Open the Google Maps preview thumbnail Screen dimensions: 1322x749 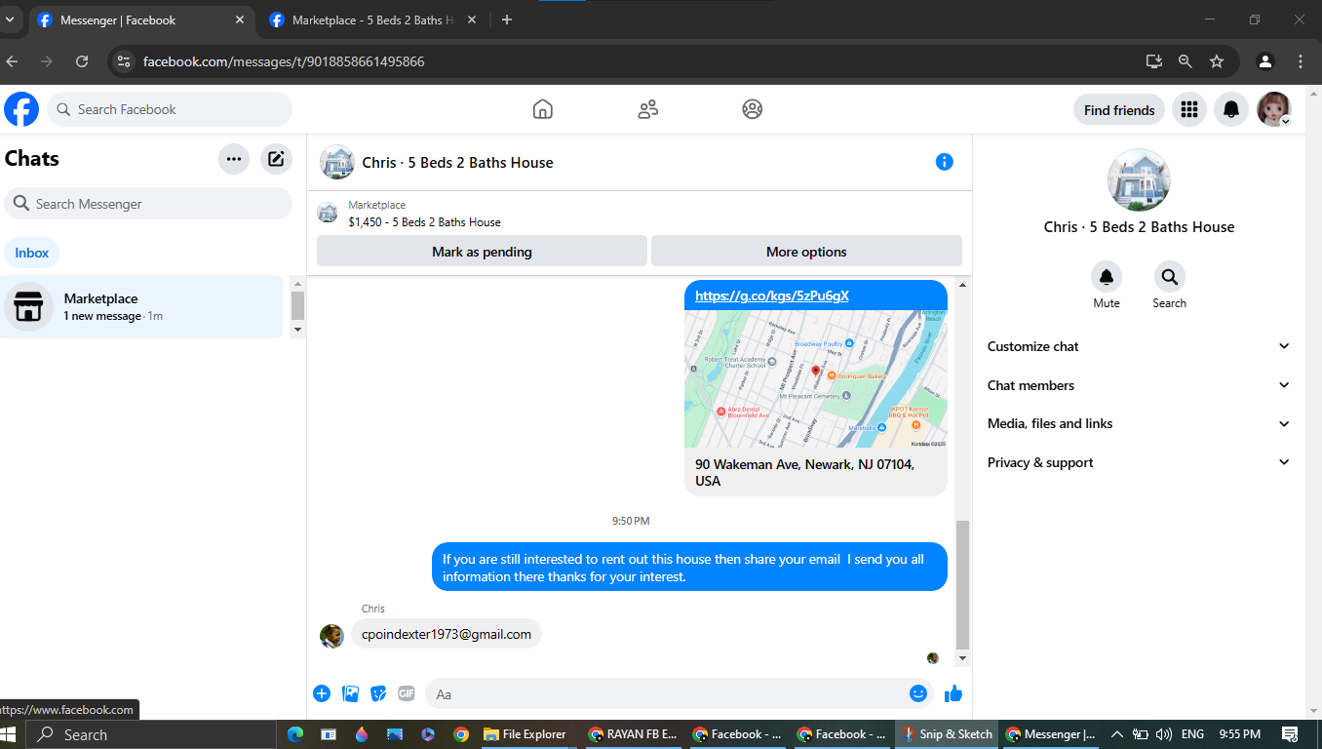[x=815, y=378]
